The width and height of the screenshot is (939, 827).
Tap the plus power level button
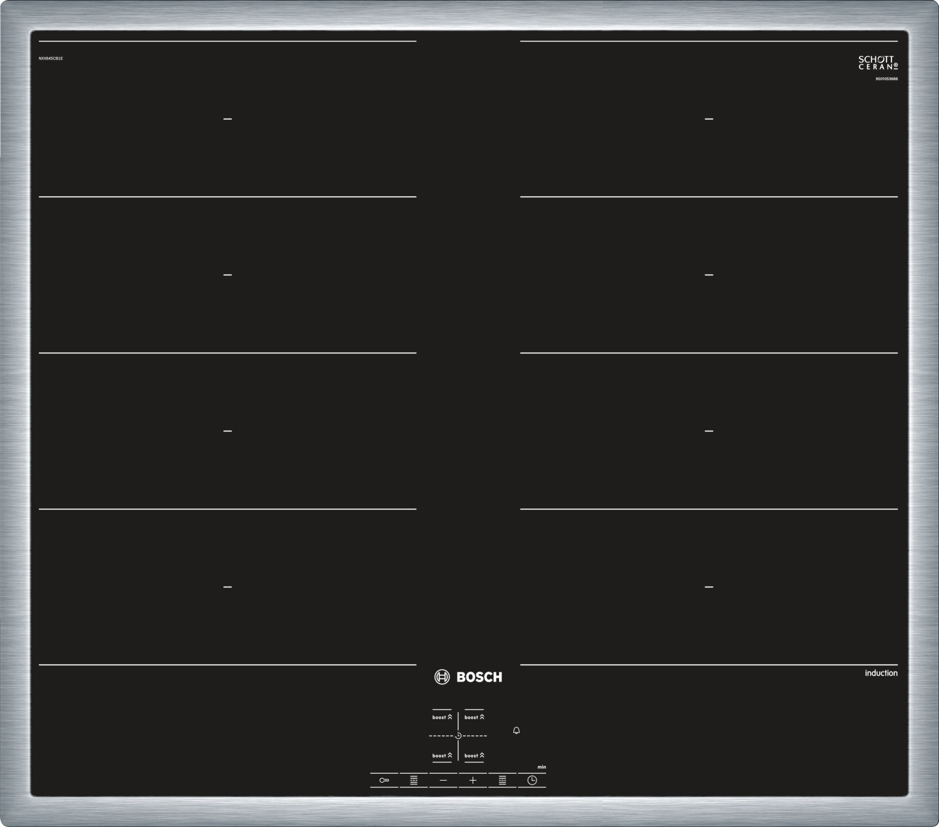click(x=473, y=780)
